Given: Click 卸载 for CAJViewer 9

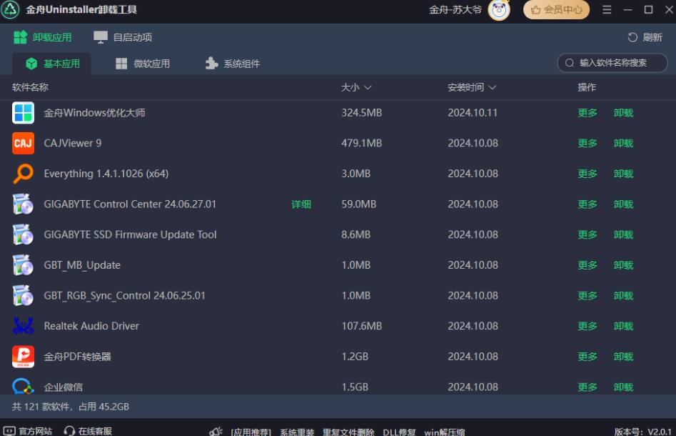Looking at the screenshot, I should tap(623, 144).
